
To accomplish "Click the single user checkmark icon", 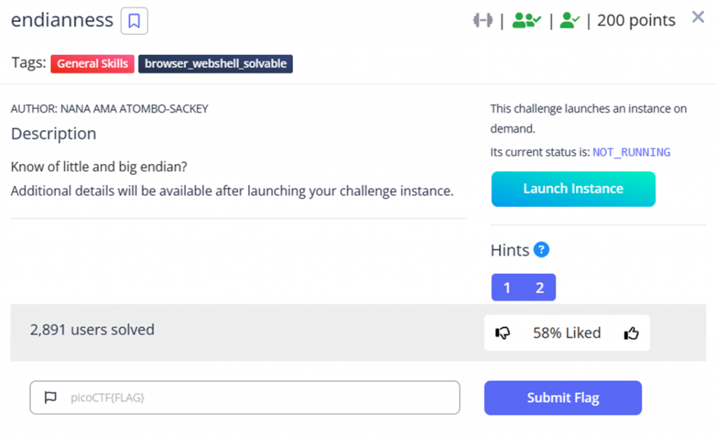I will (x=570, y=21).
